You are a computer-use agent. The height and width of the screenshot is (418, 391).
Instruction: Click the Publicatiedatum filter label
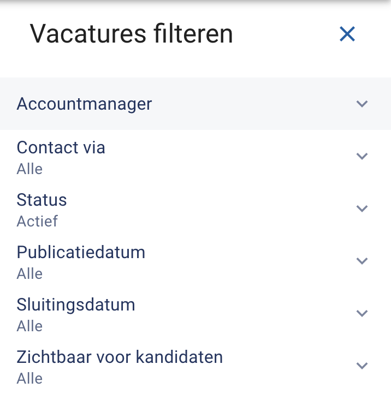81,252
